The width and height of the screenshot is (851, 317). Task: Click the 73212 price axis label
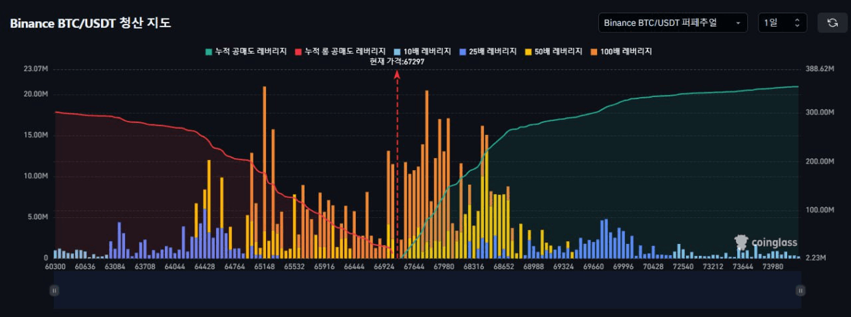coord(713,266)
